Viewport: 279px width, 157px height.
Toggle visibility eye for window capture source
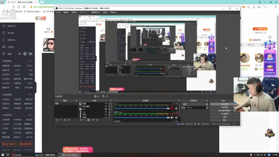pos(106,106)
